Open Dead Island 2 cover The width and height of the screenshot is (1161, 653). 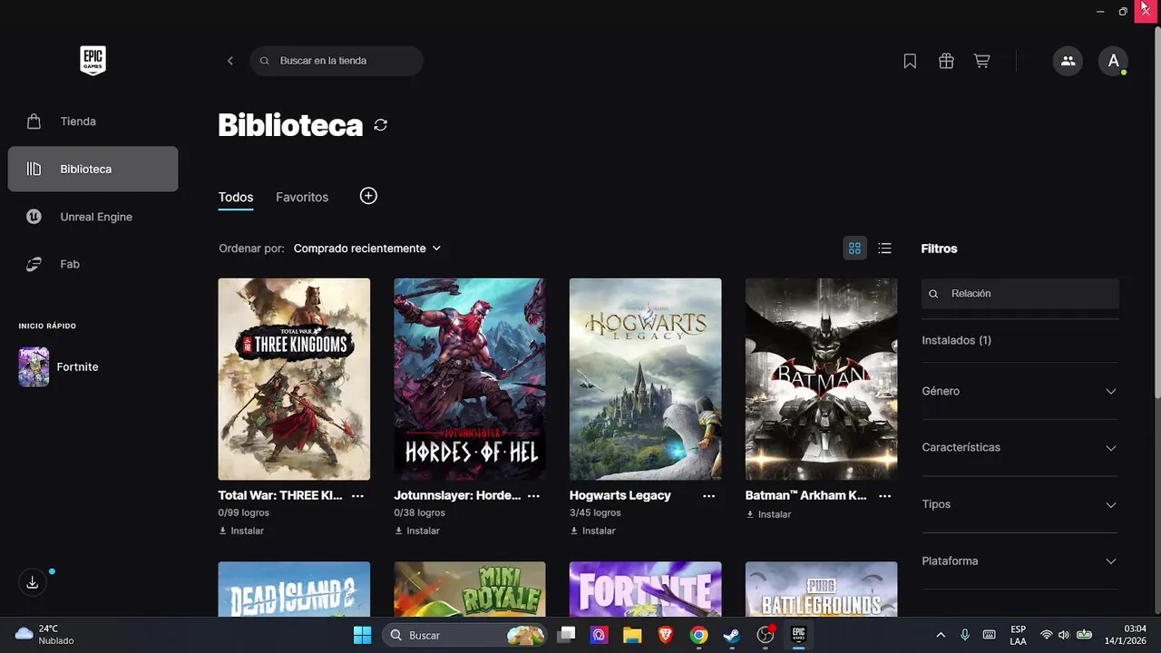pyautogui.click(x=294, y=589)
